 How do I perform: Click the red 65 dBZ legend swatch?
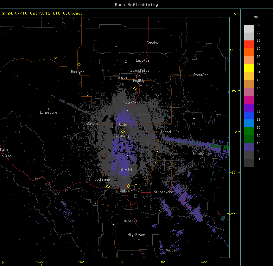click(249, 45)
